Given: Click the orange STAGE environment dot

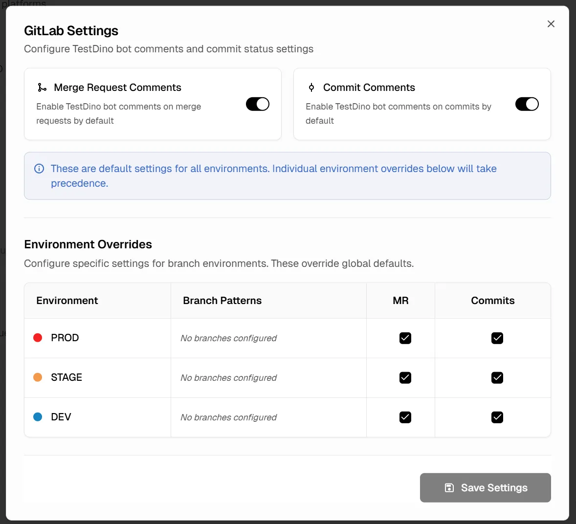Looking at the screenshot, I should (x=38, y=377).
